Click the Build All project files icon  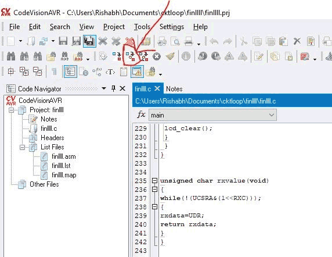click(x=144, y=56)
